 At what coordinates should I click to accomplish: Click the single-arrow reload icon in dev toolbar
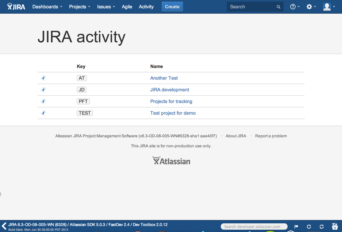(309, 227)
